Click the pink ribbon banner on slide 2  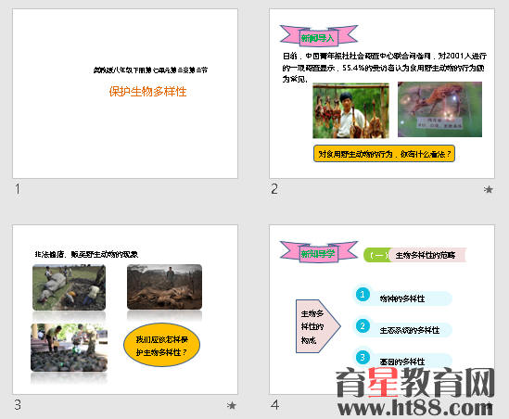click(319, 35)
